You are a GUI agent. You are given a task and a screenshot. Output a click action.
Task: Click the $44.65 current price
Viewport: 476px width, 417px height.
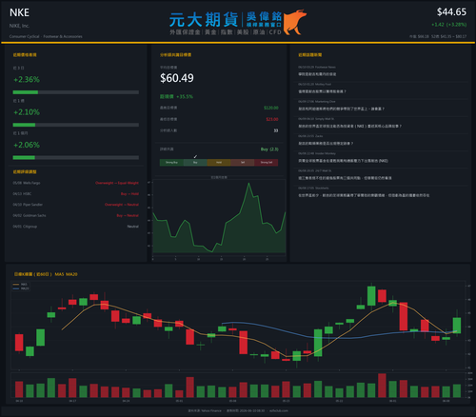pyautogui.click(x=451, y=12)
